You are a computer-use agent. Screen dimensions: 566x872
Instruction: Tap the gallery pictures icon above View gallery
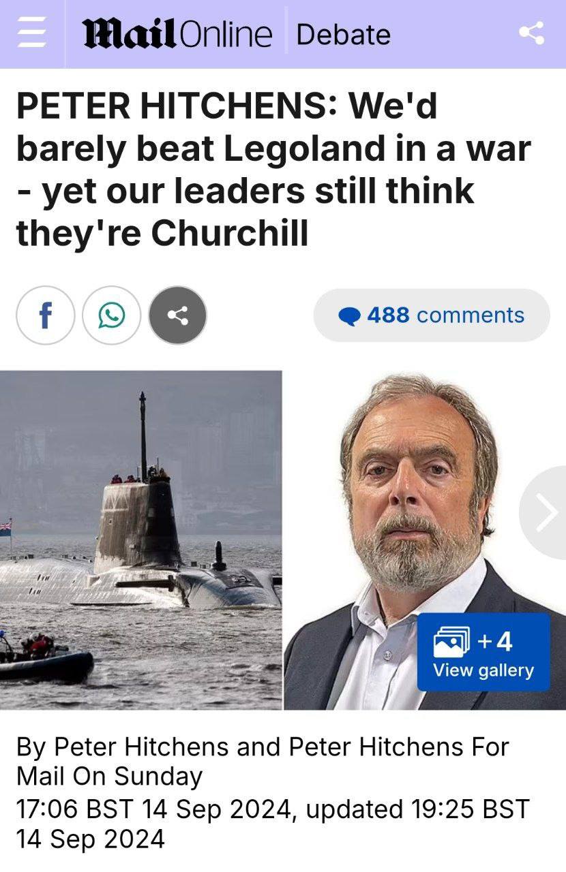[452, 642]
